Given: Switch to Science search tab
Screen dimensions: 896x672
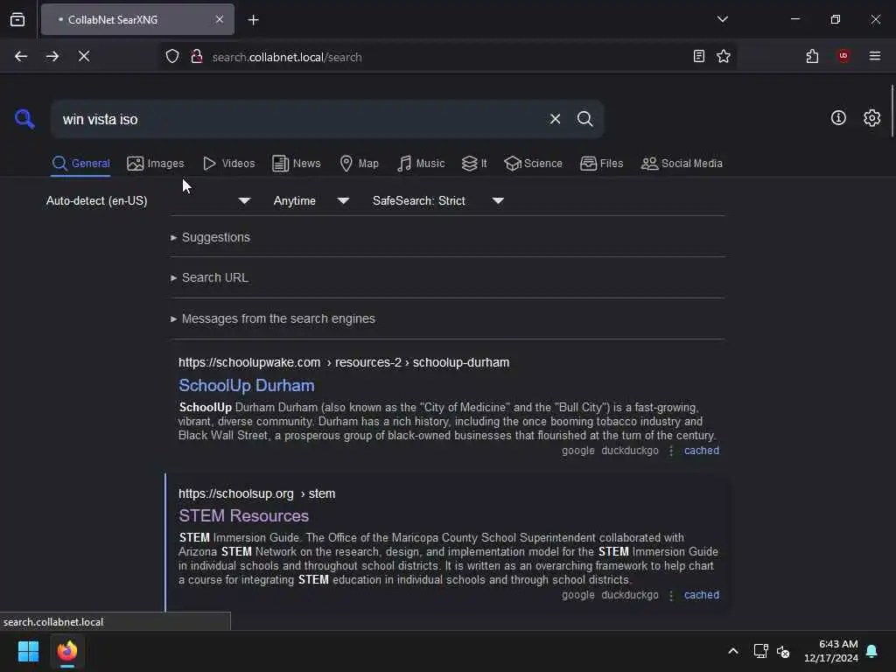Looking at the screenshot, I should click(533, 164).
